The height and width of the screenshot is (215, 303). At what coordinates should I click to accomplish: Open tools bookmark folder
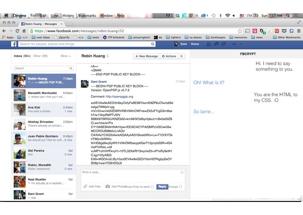[x=93, y=37]
